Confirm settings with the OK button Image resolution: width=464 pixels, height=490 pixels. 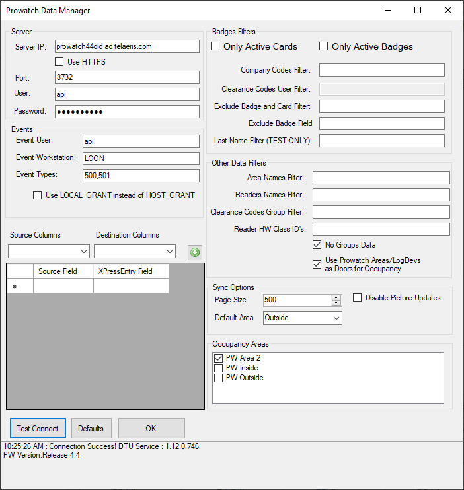tap(151, 429)
